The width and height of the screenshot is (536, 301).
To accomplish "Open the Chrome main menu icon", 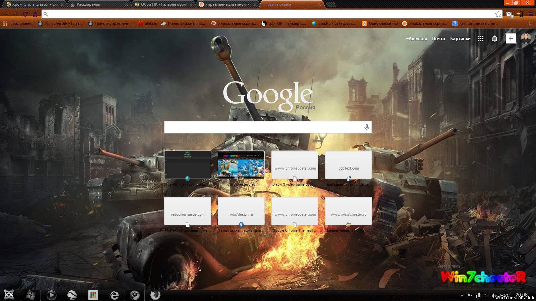I will 531,14.
